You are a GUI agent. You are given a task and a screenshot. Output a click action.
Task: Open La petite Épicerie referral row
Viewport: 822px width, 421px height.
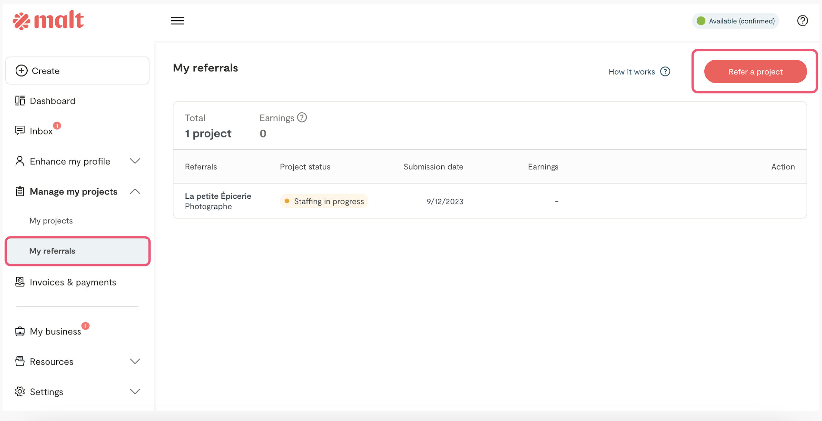218,196
